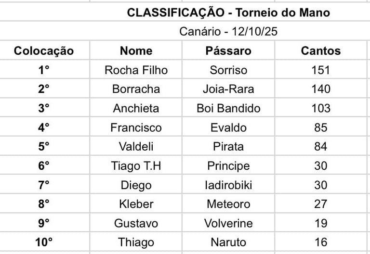Select the cell with 151 cantos
Screen dimensions: 370x254
click(321, 70)
